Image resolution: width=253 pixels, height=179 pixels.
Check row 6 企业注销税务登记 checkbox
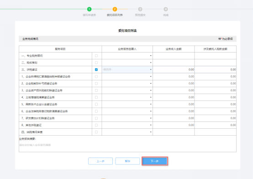(x=96, y=111)
